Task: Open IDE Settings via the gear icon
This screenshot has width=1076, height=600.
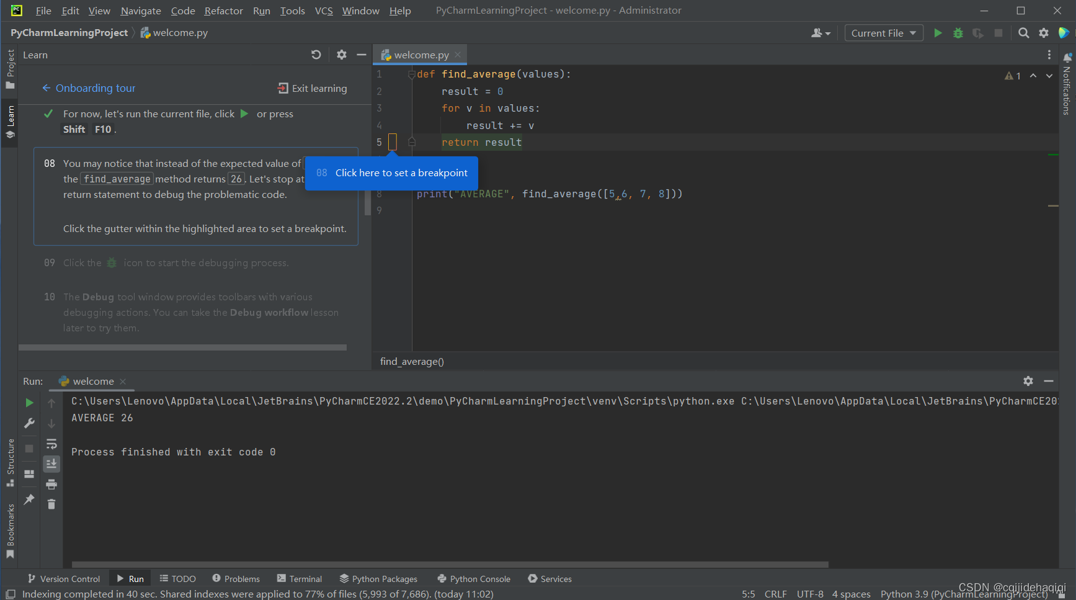Action: (1044, 33)
